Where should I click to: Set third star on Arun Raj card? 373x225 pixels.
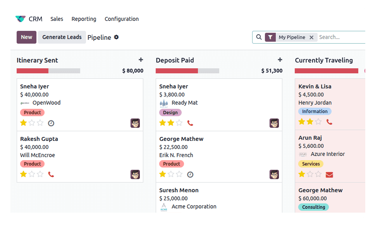pyautogui.click(x=318, y=174)
